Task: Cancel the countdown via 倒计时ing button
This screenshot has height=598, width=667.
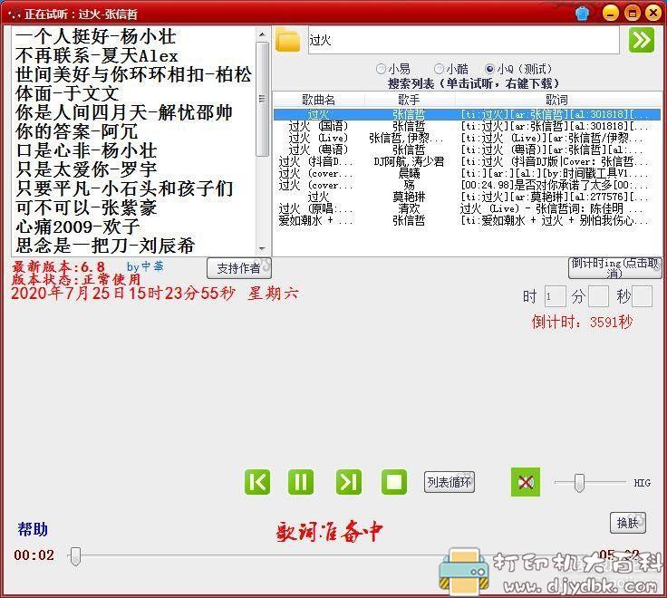Action: 615,268
